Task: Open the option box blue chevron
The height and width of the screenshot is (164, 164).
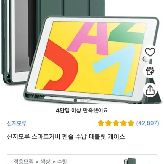Action: tap(149, 163)
